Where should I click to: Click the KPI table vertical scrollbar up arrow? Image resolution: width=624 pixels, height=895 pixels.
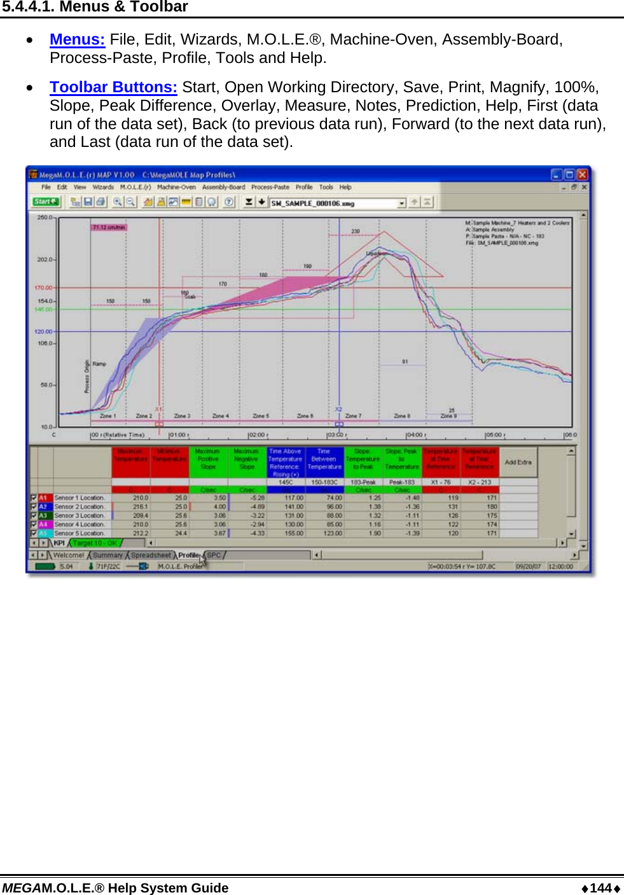pyautogui.click(x=571, y=451)
